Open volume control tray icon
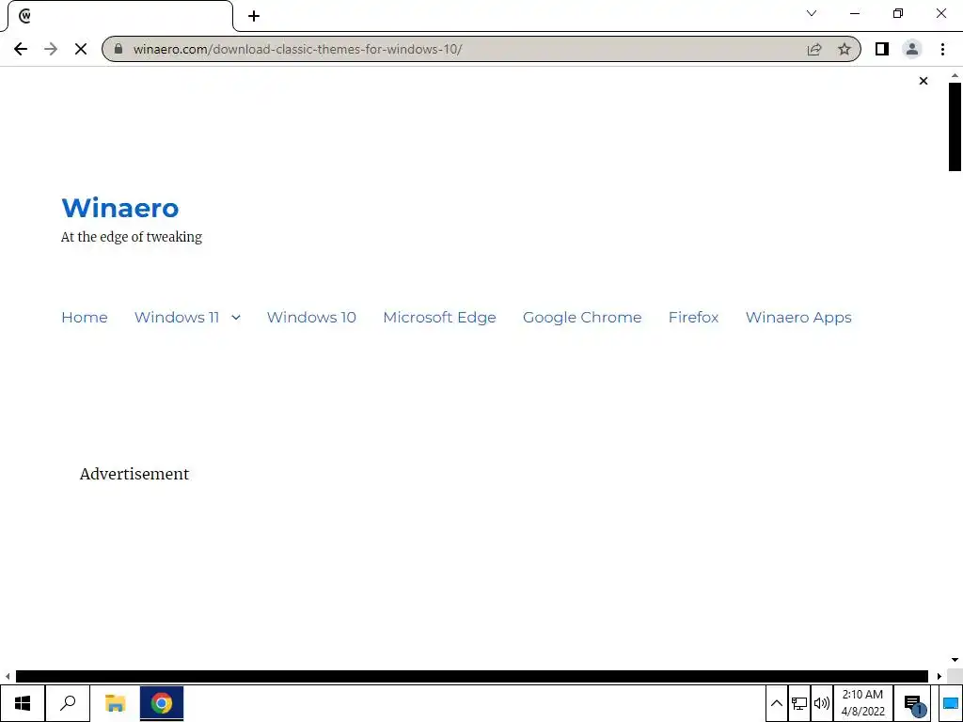 [x=821, y=703]
